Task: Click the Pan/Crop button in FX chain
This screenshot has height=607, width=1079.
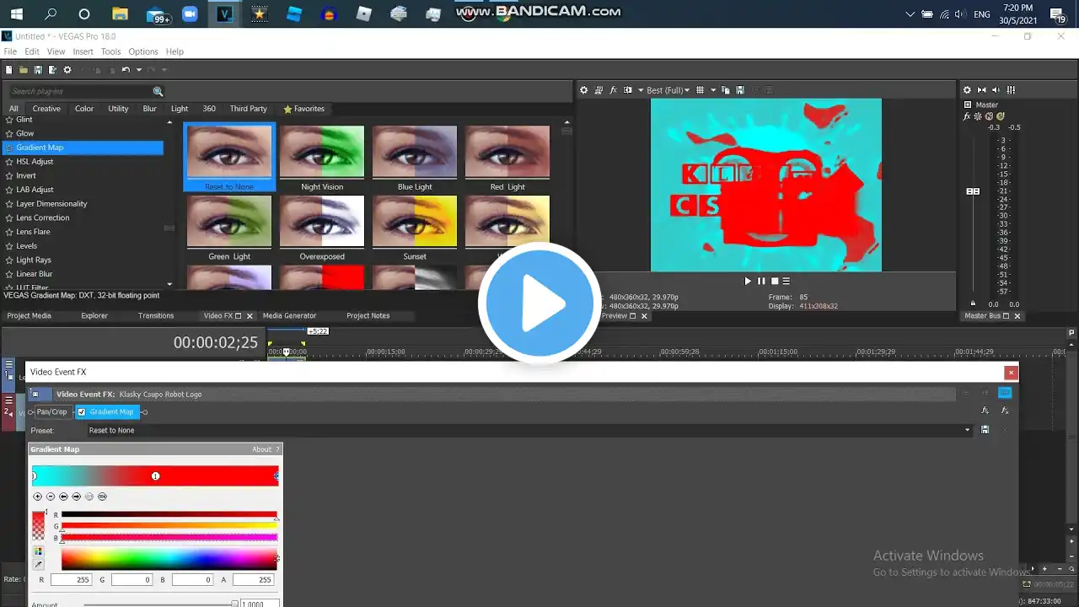Action: coord(51,412)
